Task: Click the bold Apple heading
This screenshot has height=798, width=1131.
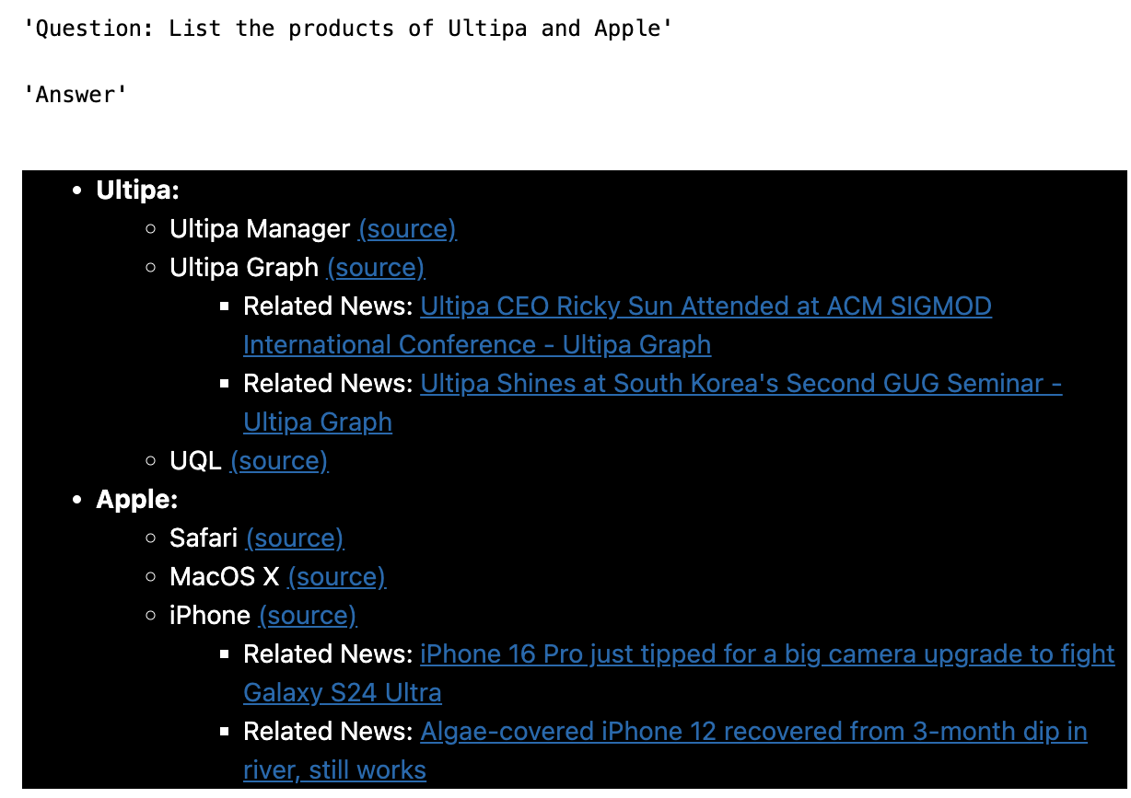Action: 136,500
